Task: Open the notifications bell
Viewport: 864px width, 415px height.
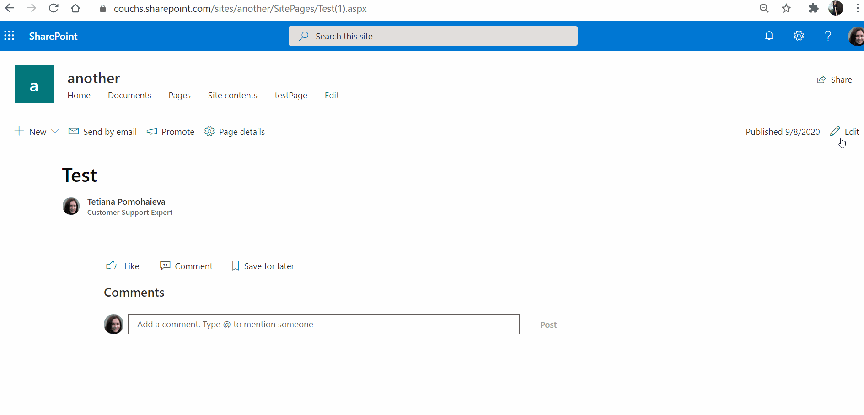Action: (x=769, y=36)
